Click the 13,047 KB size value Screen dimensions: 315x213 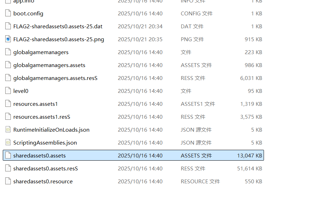[250, 155]
